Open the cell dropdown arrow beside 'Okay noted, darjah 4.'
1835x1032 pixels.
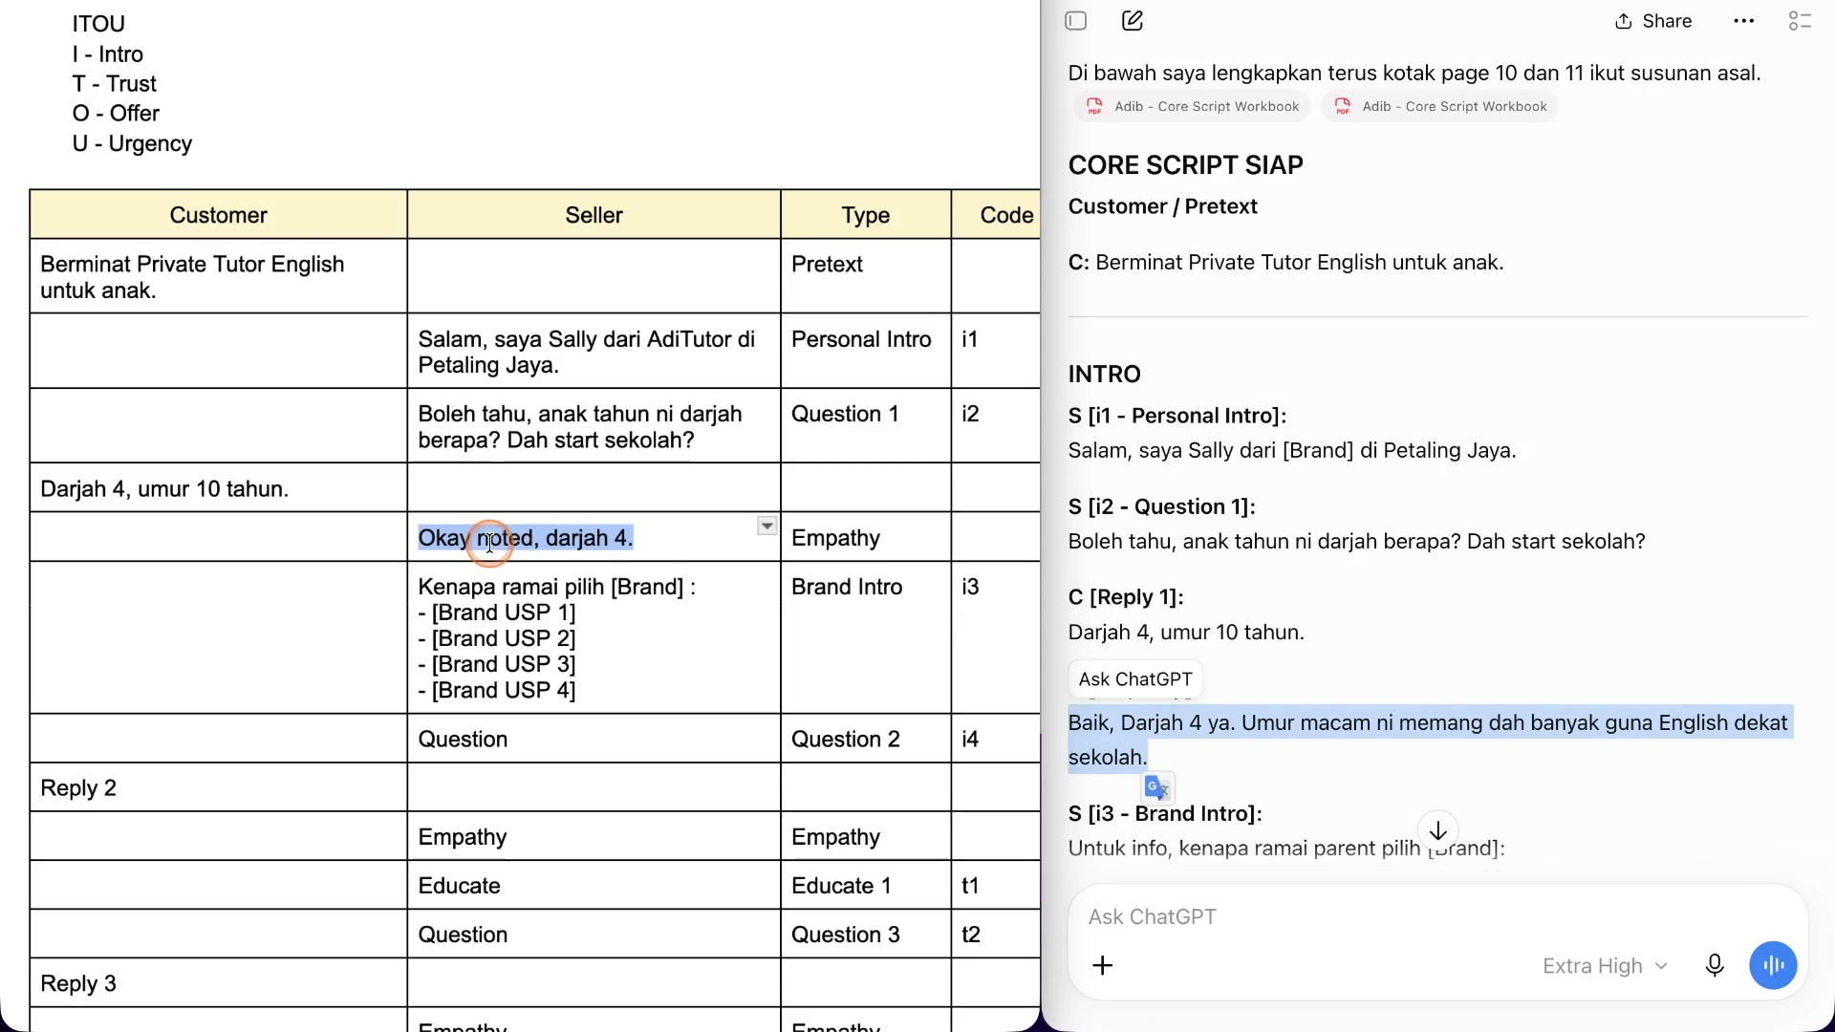tap(766, 527)
